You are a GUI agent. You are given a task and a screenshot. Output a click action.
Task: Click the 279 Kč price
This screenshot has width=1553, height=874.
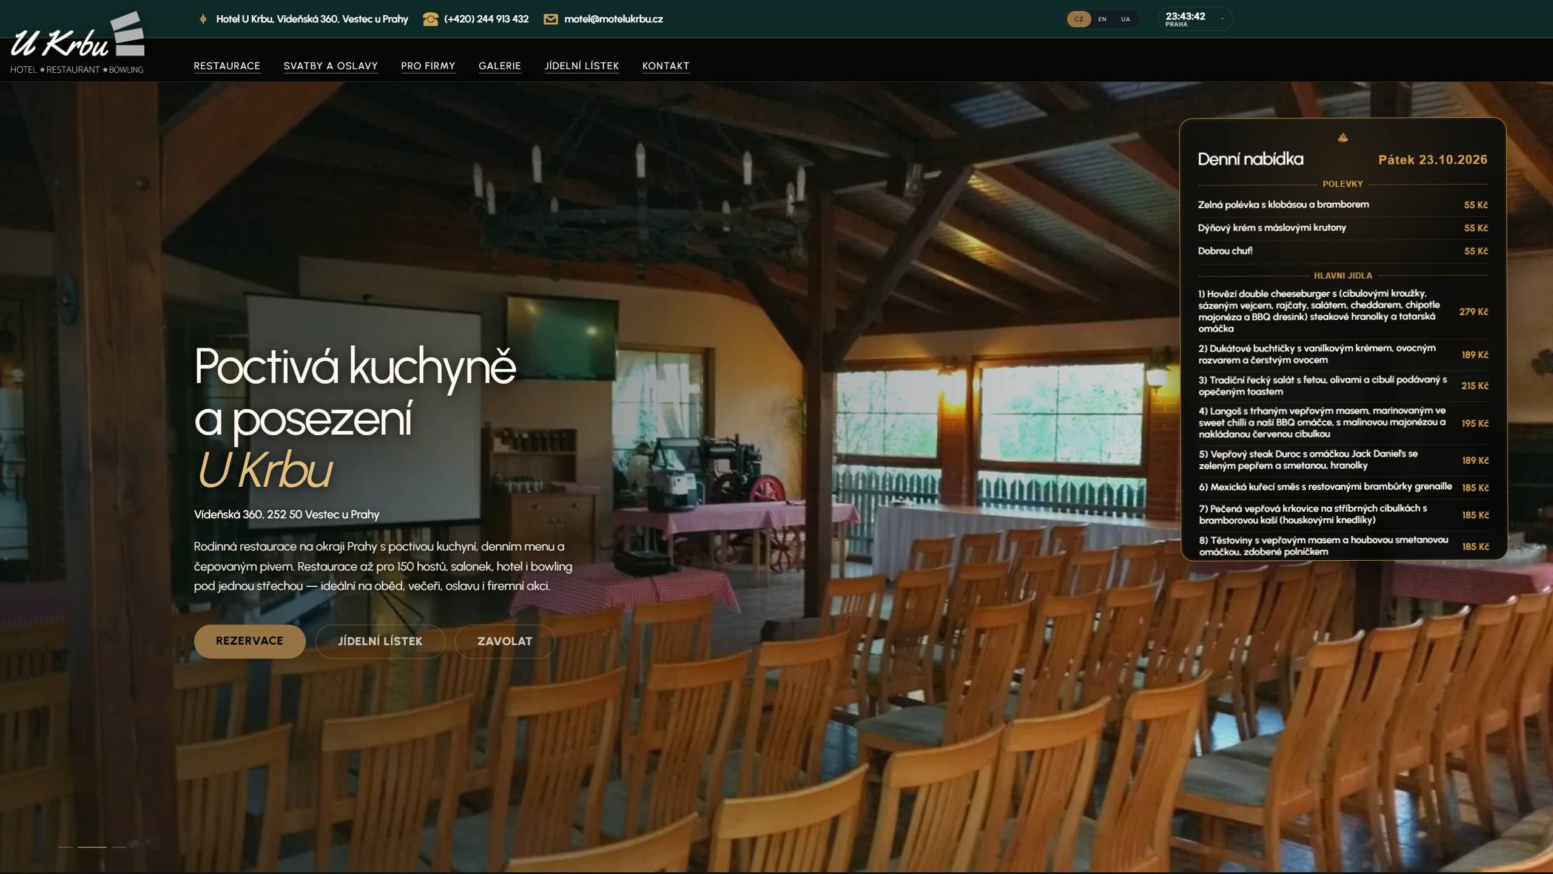(1474, 311)
